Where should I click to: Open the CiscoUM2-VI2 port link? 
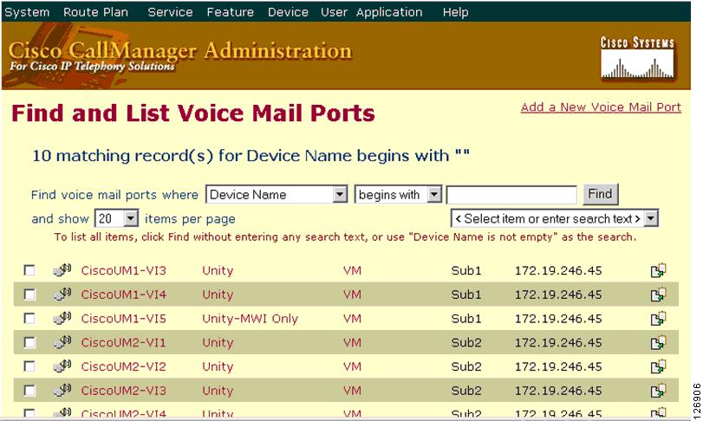[123, 366]
